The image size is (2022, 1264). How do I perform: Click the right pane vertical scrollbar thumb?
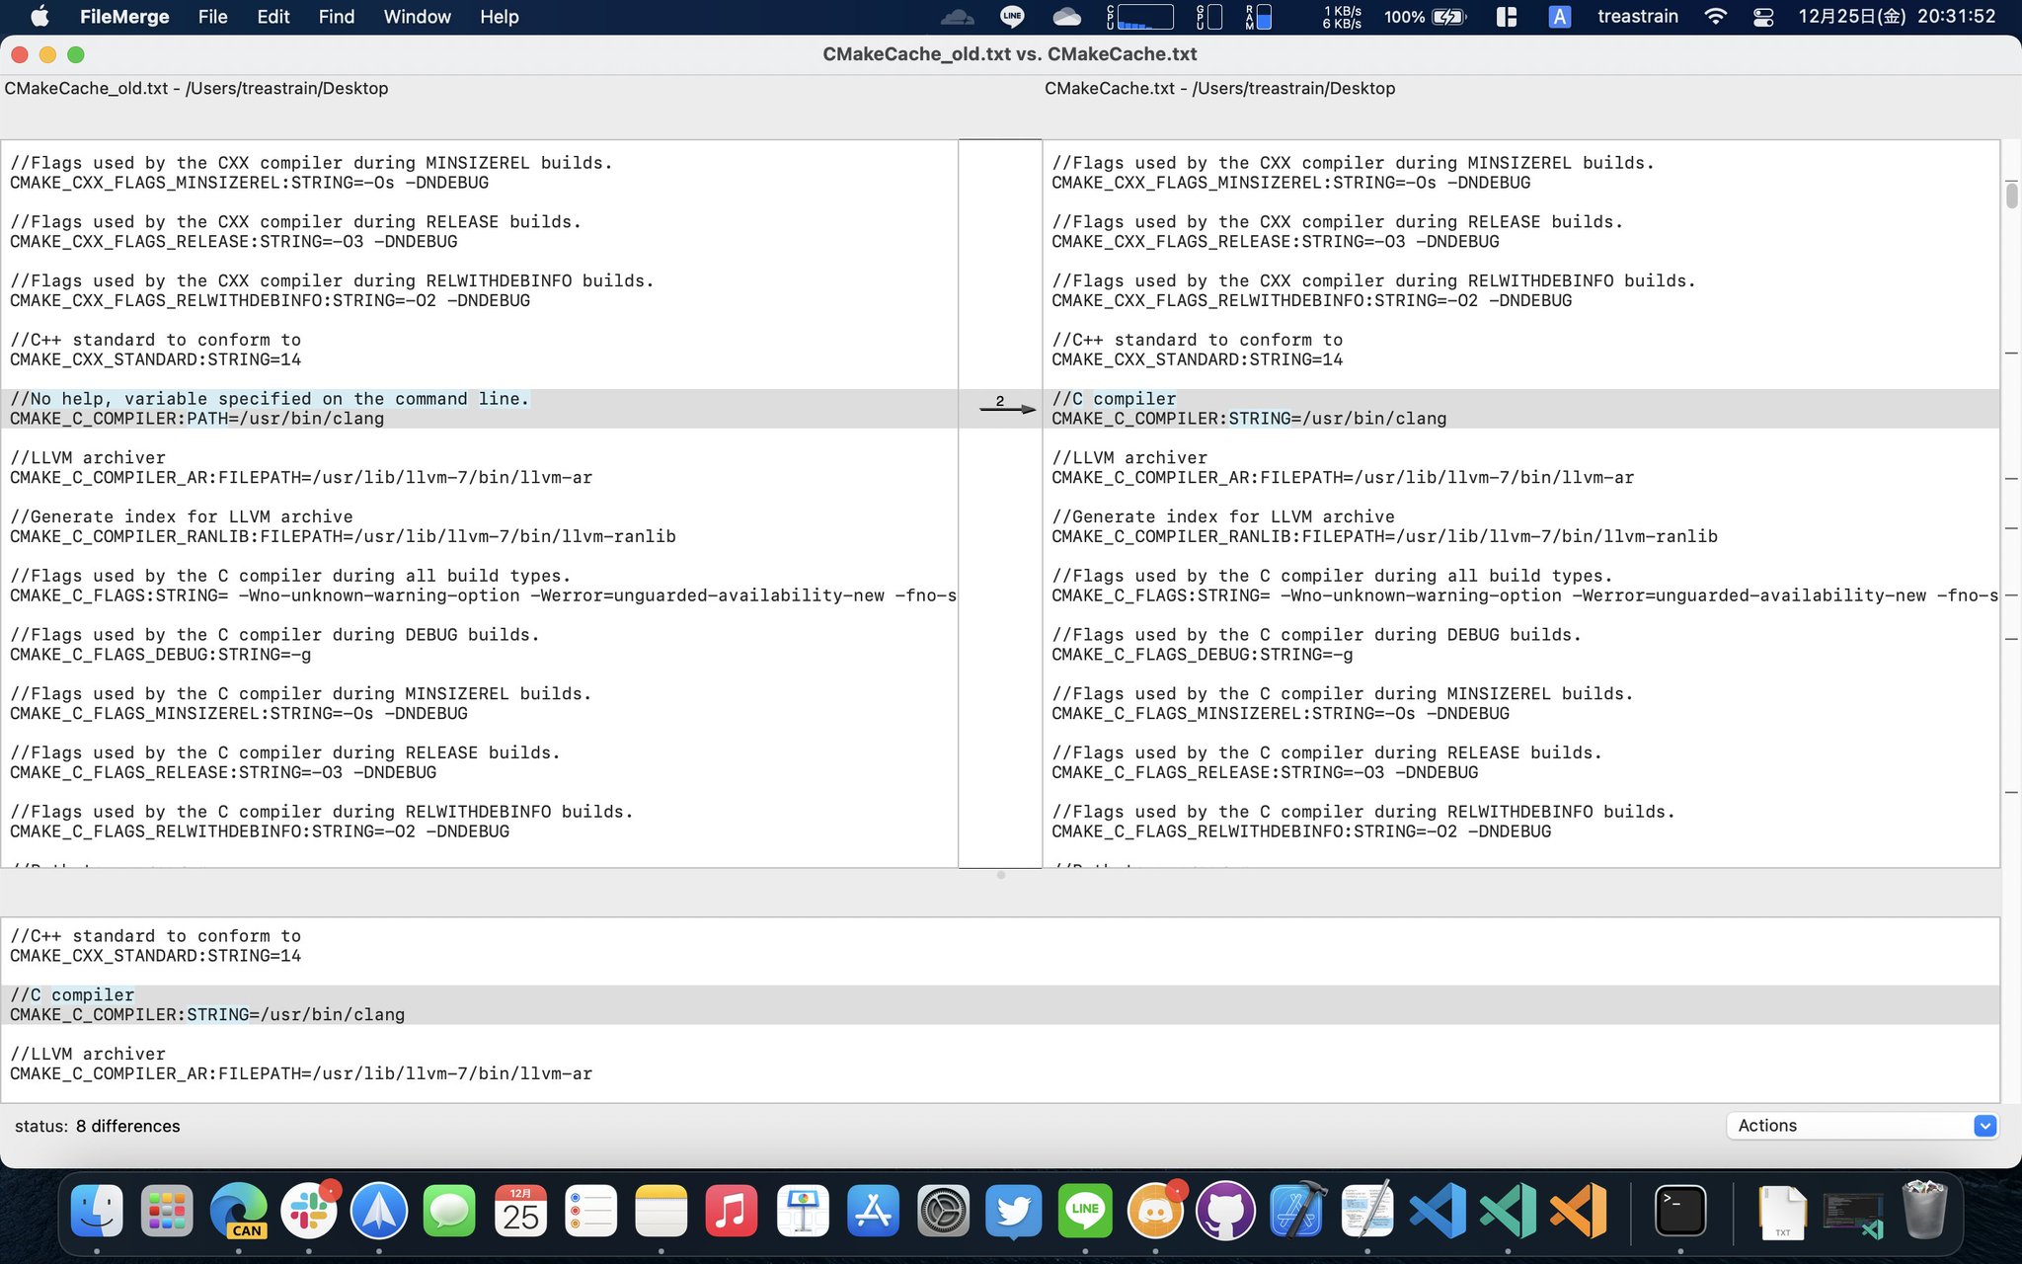(2011, 195)
